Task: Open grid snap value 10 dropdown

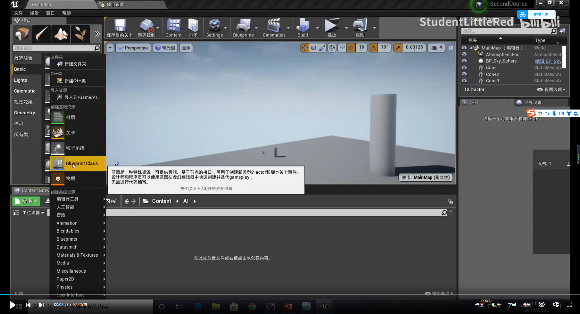Action: (361, 48)
